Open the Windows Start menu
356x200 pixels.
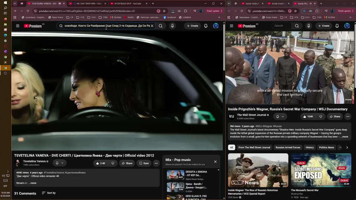coord(5,2)
